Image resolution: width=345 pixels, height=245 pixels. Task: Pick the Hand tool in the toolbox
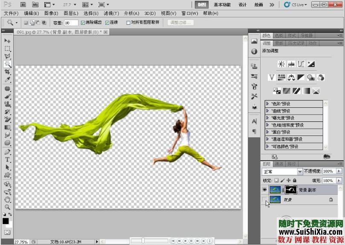click(7, 199)
